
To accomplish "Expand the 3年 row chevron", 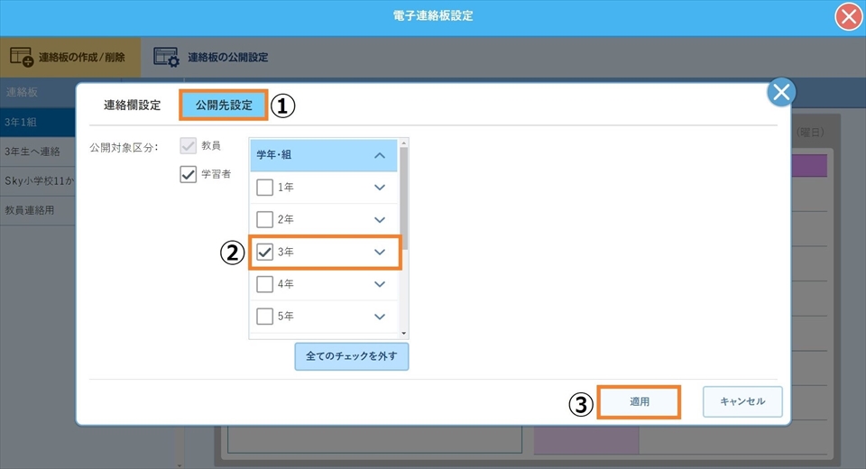I will tap(380, 253).
